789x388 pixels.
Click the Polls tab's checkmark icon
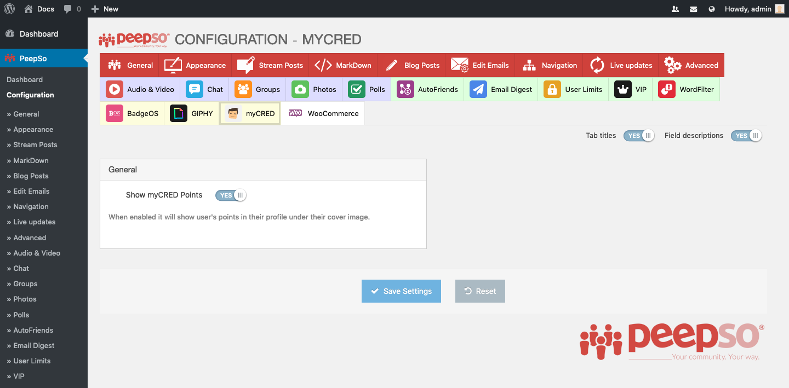point(357,89)
